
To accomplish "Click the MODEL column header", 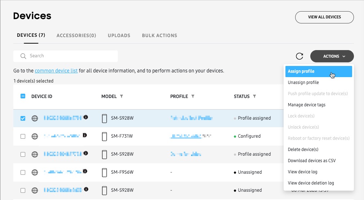I will point(109,97).
